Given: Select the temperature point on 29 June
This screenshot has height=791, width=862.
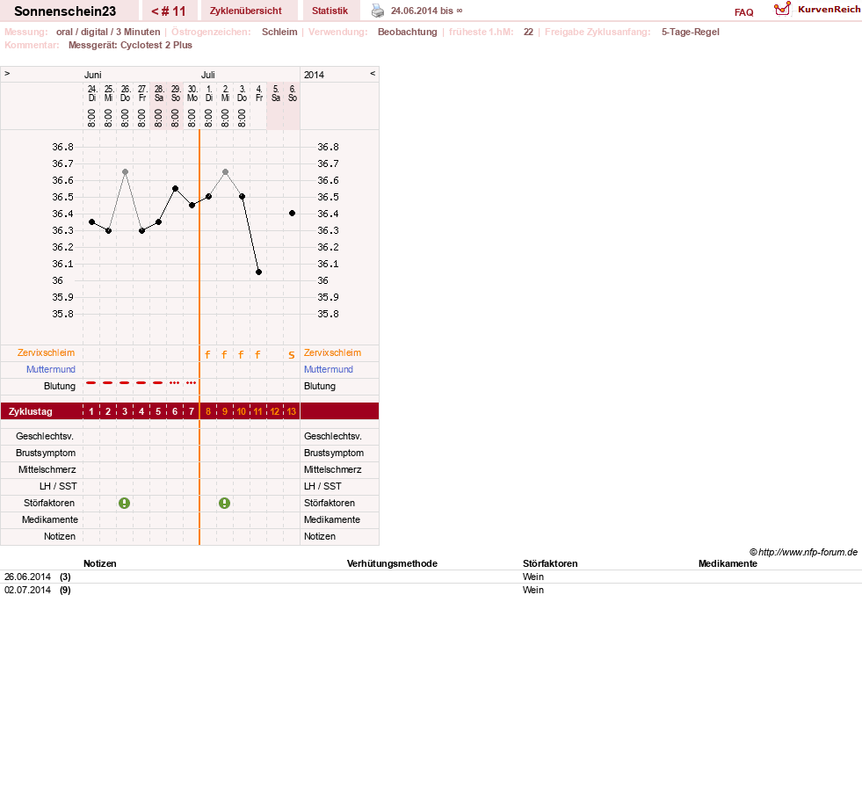Looking at the screenshot, I should click(176, 189).
